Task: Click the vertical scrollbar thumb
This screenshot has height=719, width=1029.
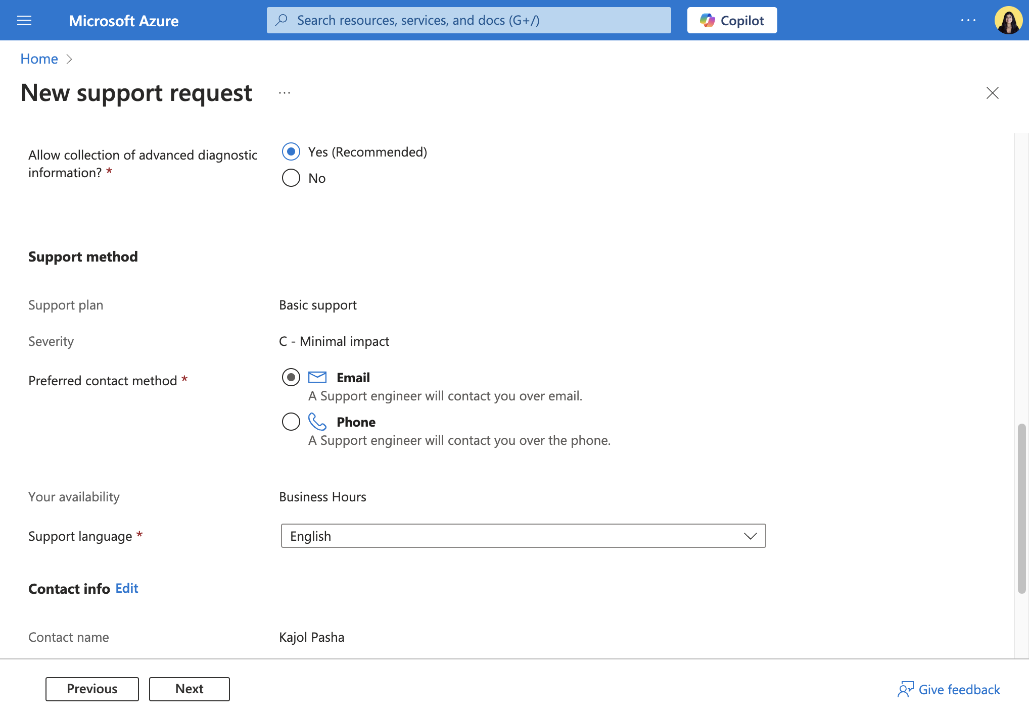Action: (x=1021, y=508)
